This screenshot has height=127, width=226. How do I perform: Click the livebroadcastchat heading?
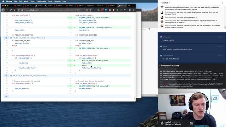(170, 66)
